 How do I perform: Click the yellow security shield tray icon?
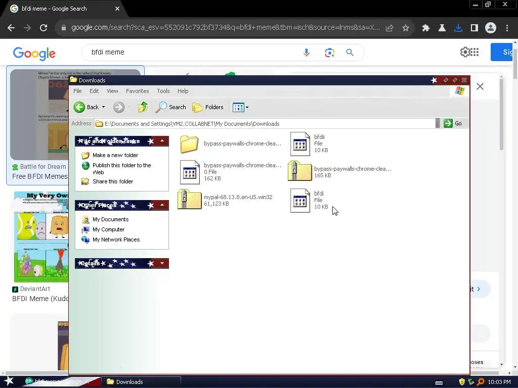point(462,382)
